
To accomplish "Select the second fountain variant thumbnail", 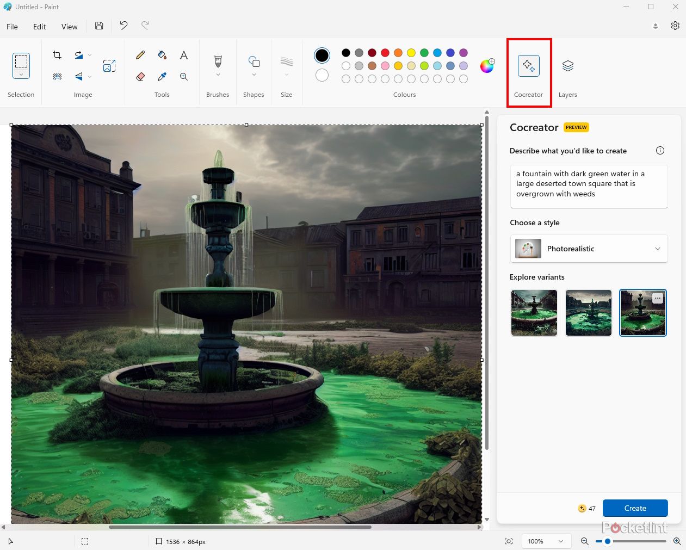I will tap(589, 313).
